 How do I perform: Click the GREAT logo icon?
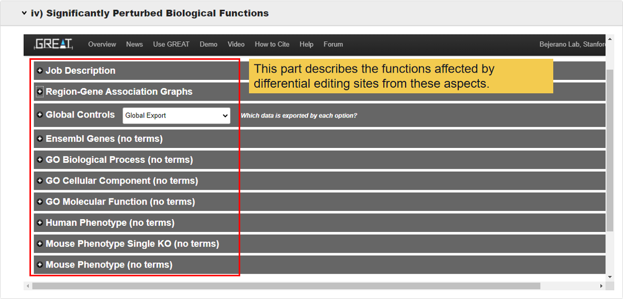[53, 44]
